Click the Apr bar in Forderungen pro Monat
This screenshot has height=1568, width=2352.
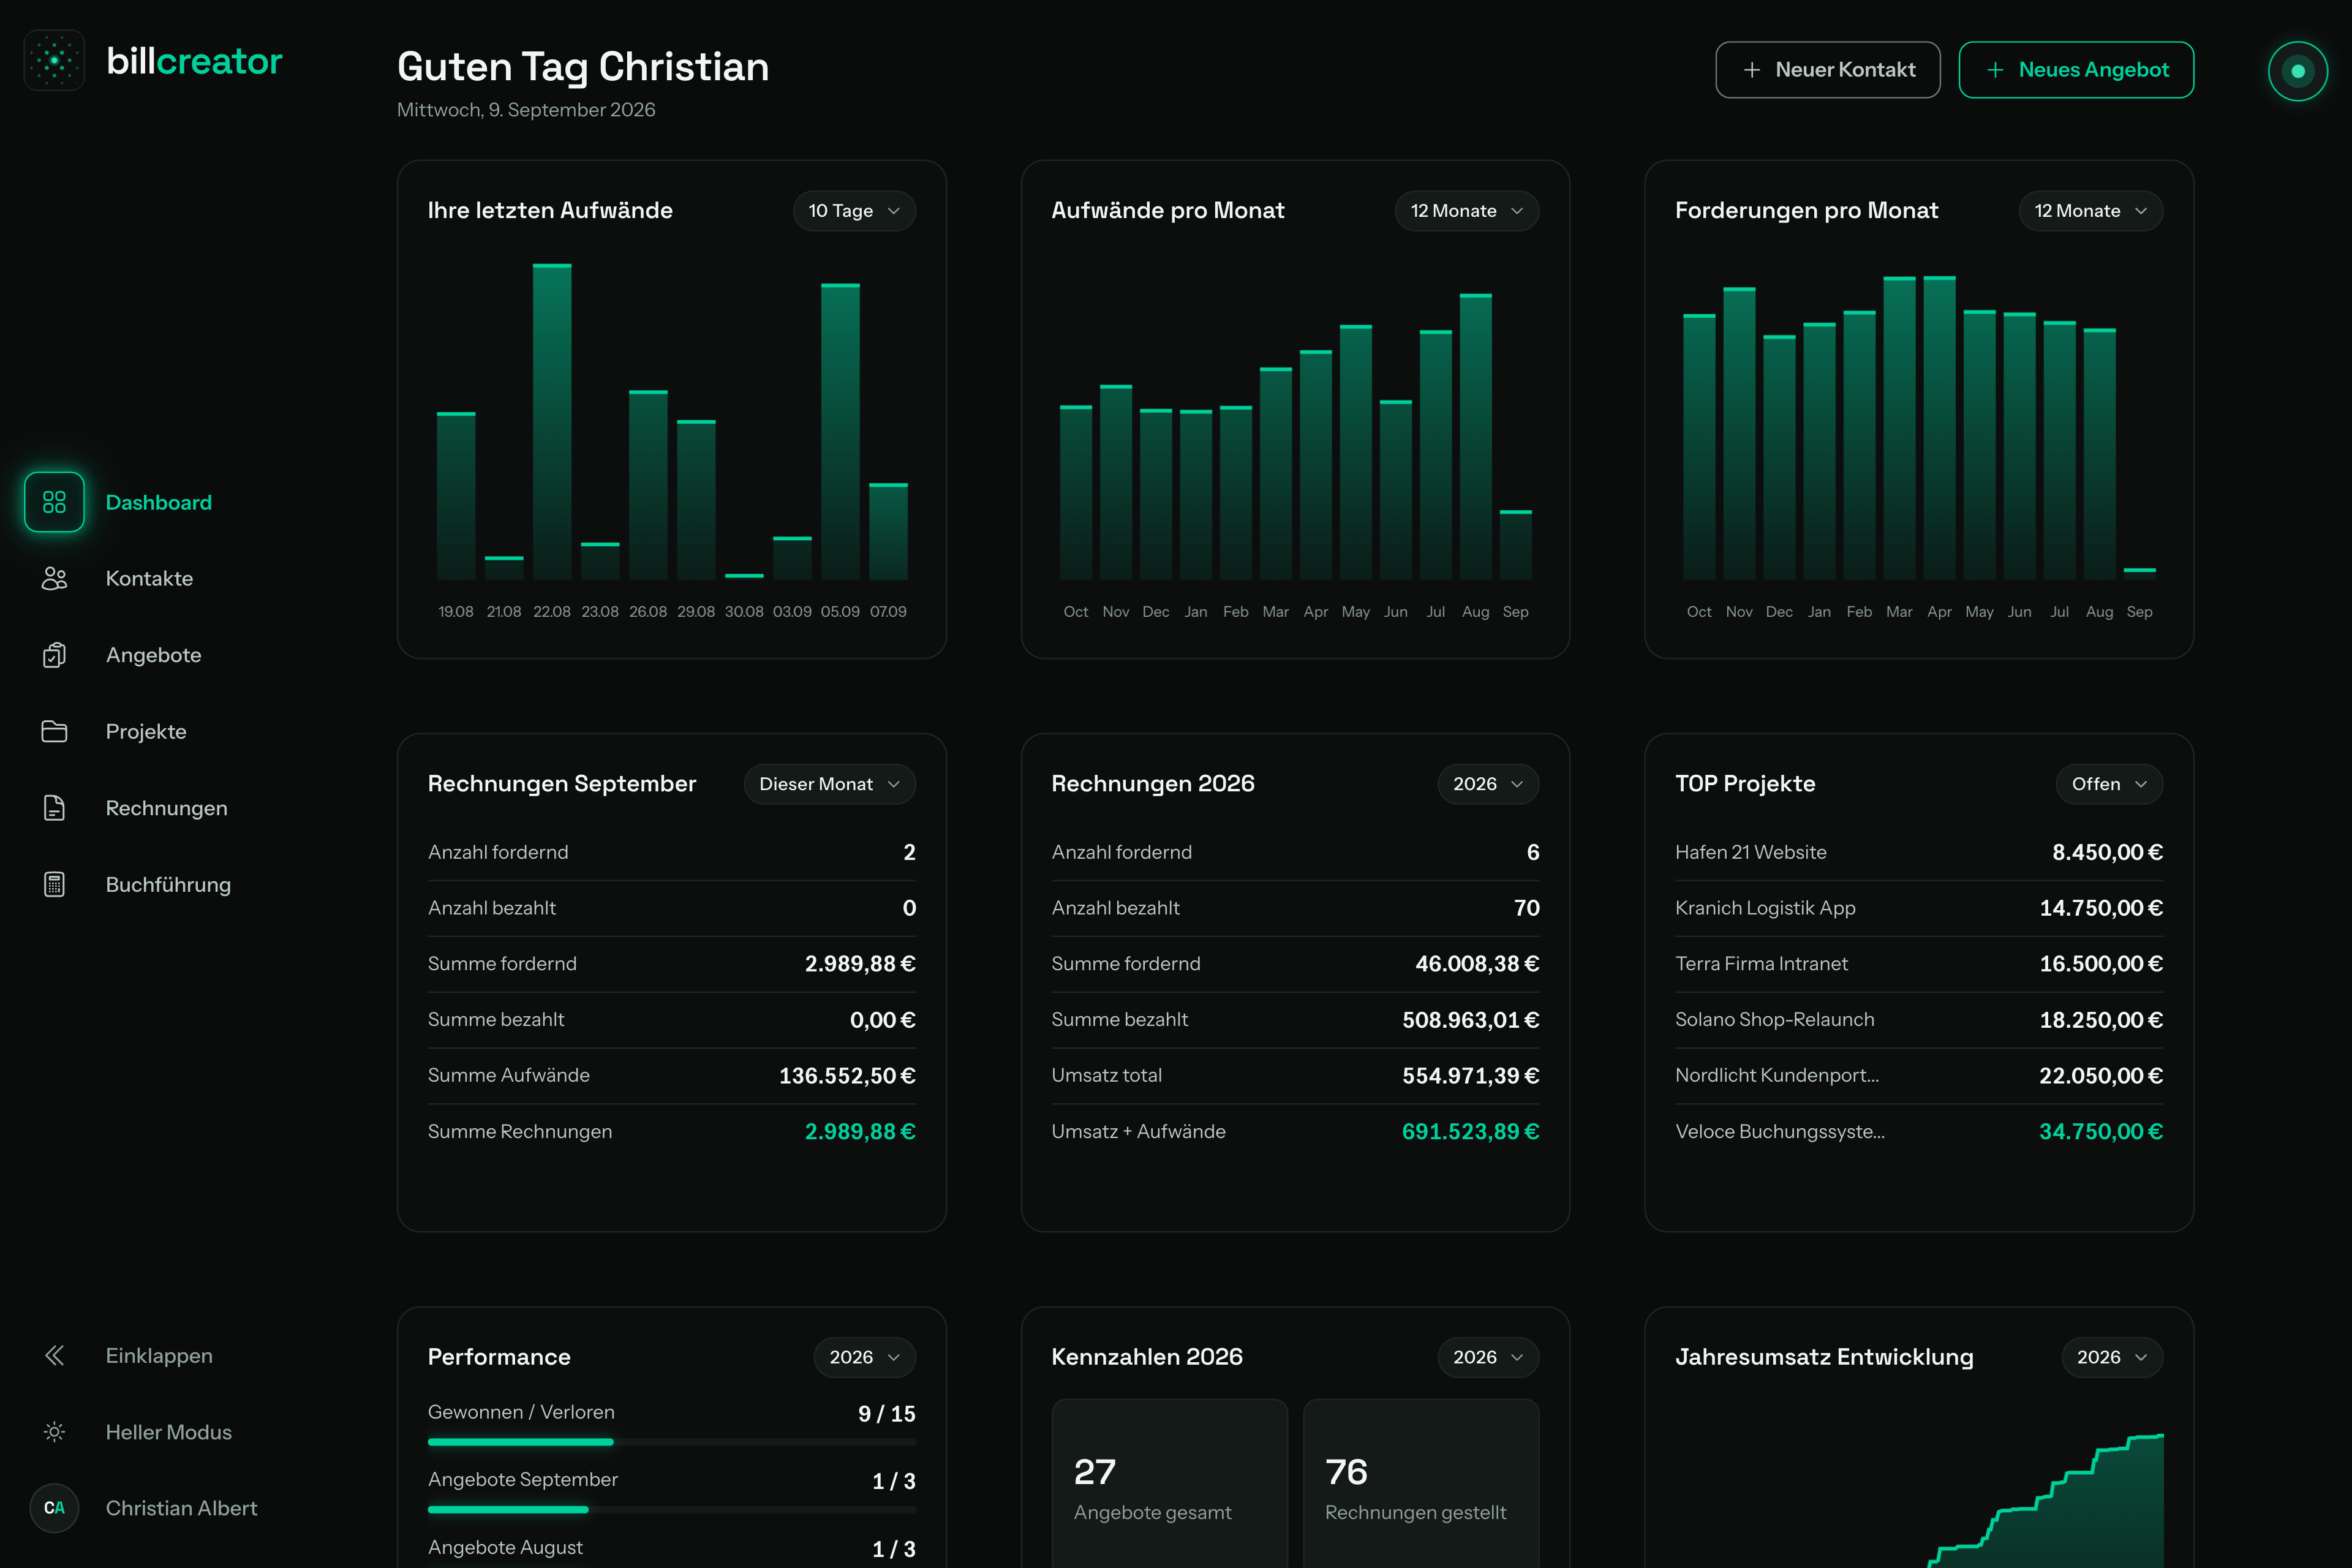(x=1940, y=428)
